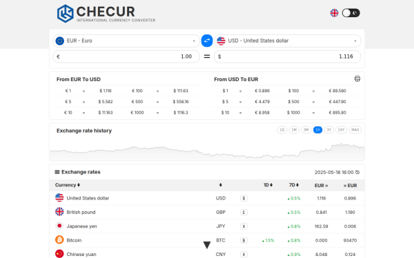
Task: Click the 2025-05-18 16:00 timestamp
Action: tap(334, 173)
